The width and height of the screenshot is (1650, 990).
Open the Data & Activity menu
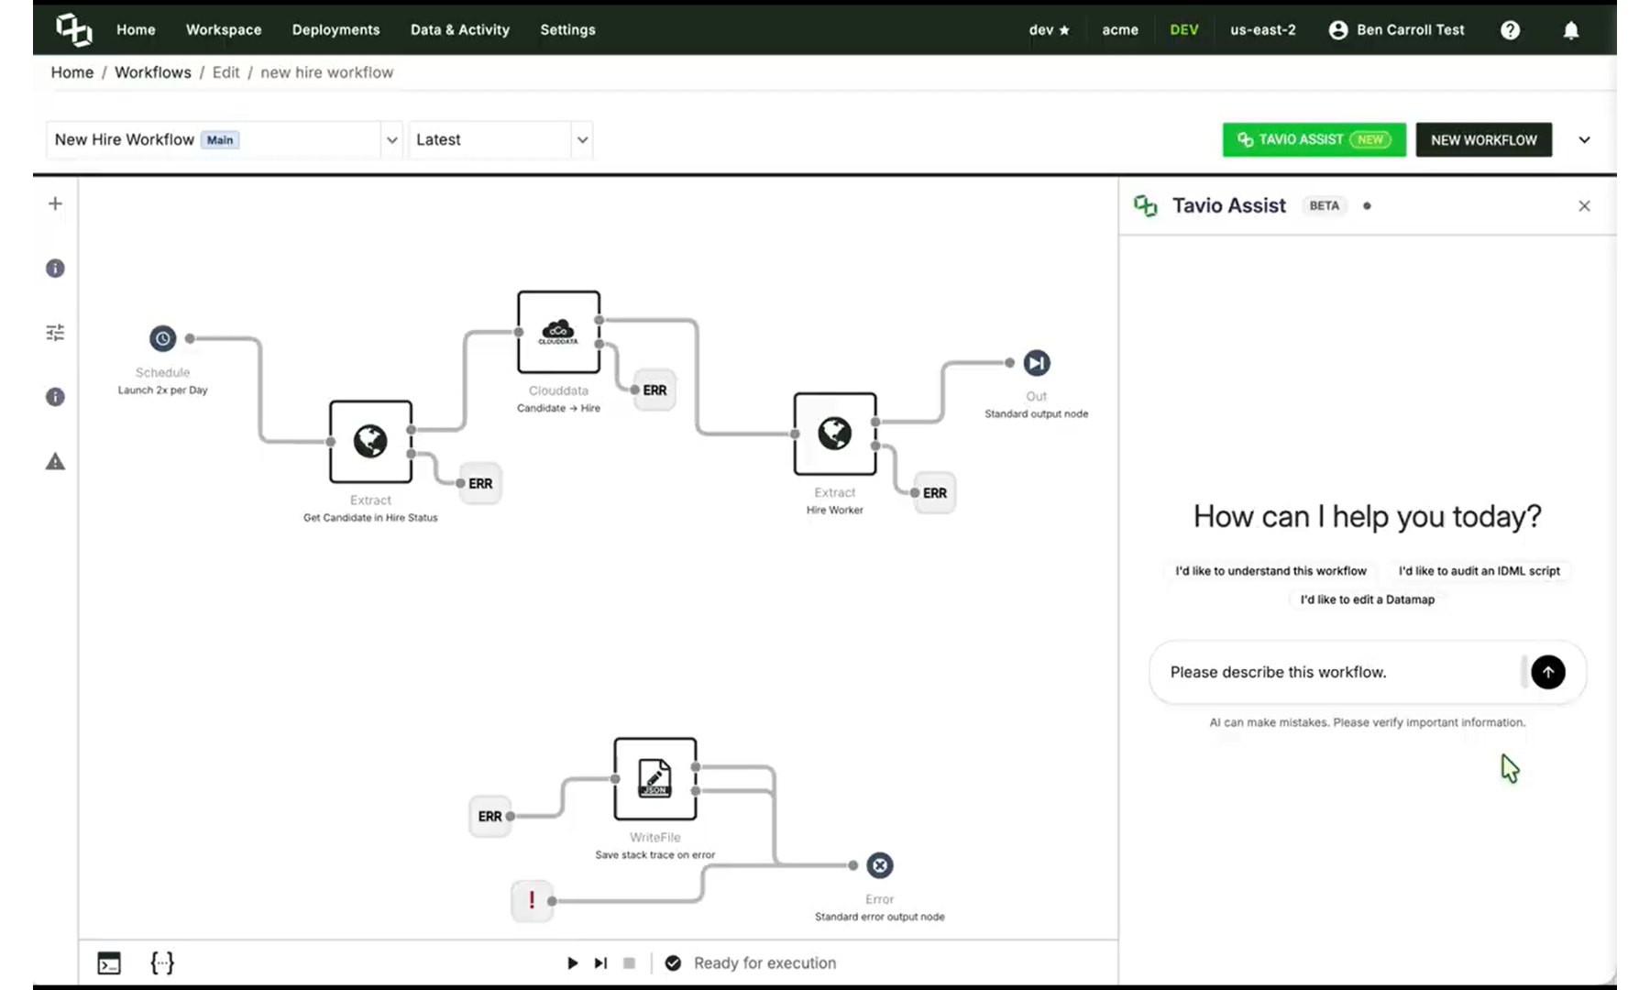[459, 30]
